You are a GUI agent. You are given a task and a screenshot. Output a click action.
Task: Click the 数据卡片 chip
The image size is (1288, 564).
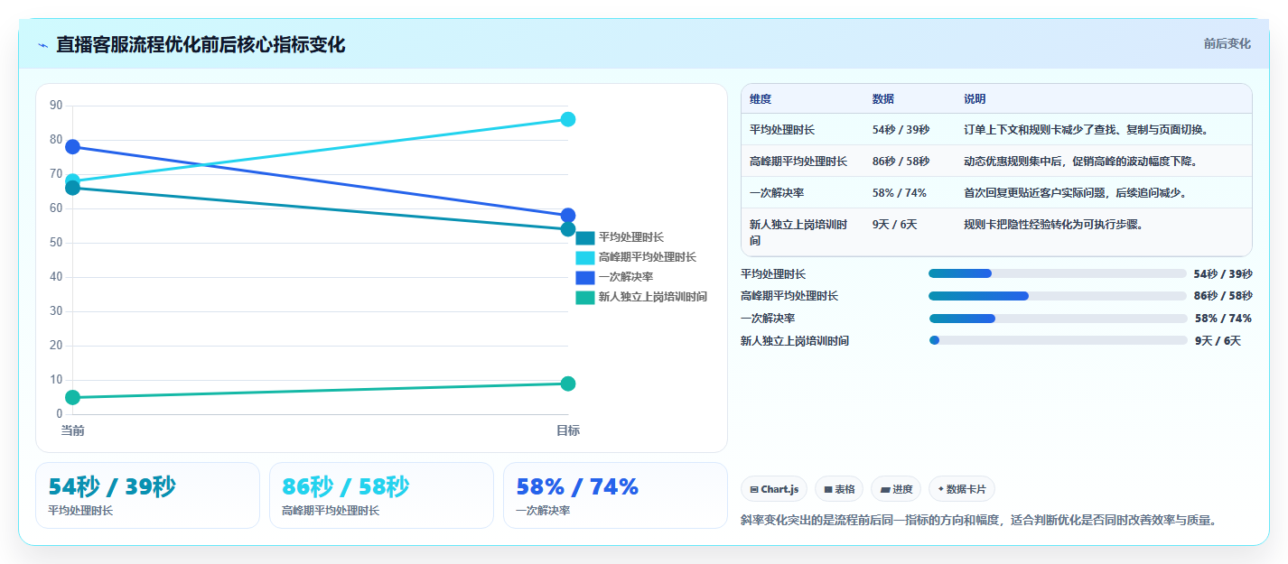962,489
